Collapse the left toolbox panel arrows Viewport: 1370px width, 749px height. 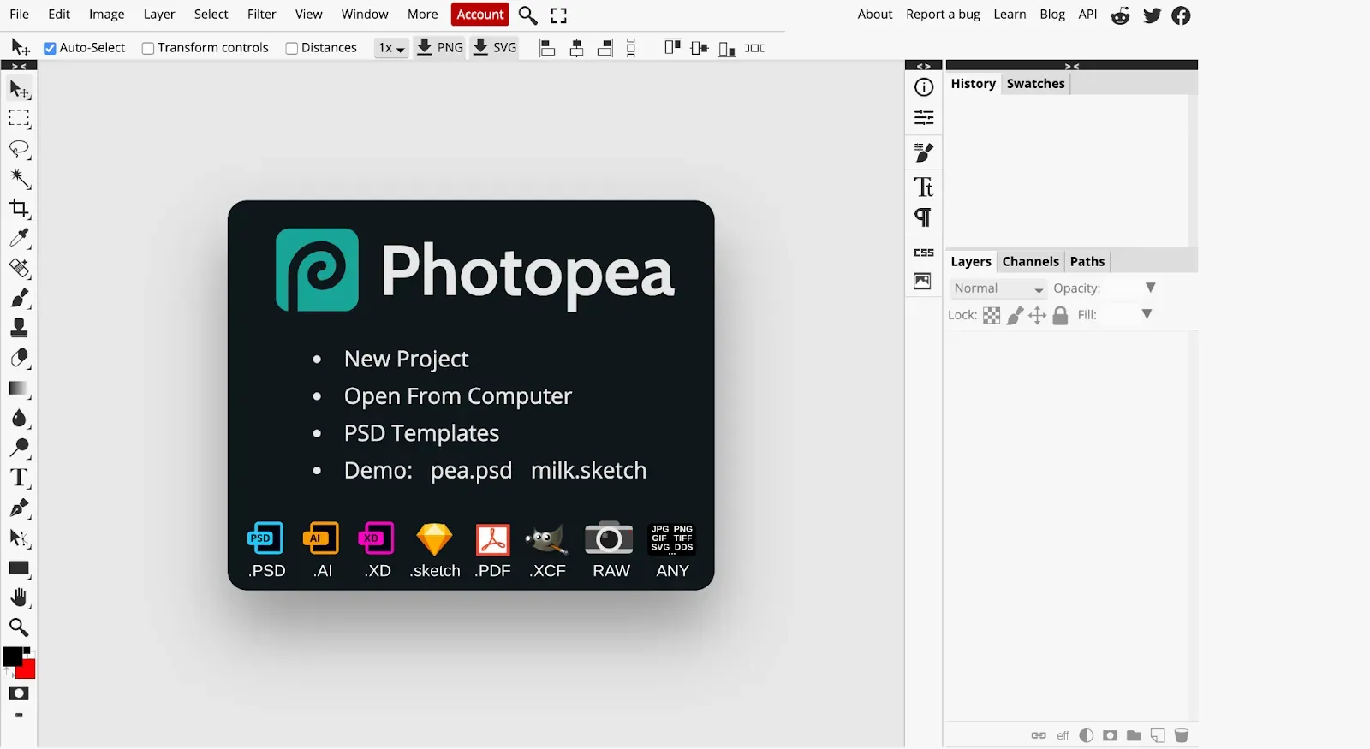(19, 66)
